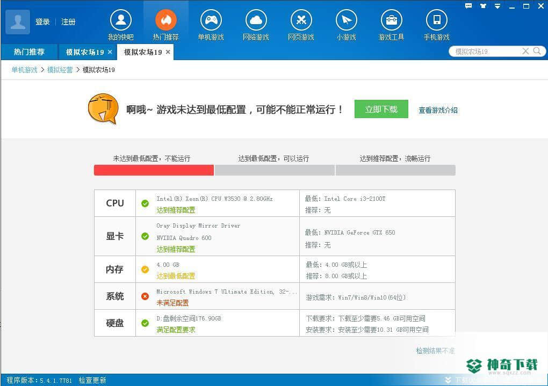The height and width of the screenshot is (386, 548).
Task: Click the green check icon in 显卡 row
Action: pyautogui.click(x=145, y=237)
